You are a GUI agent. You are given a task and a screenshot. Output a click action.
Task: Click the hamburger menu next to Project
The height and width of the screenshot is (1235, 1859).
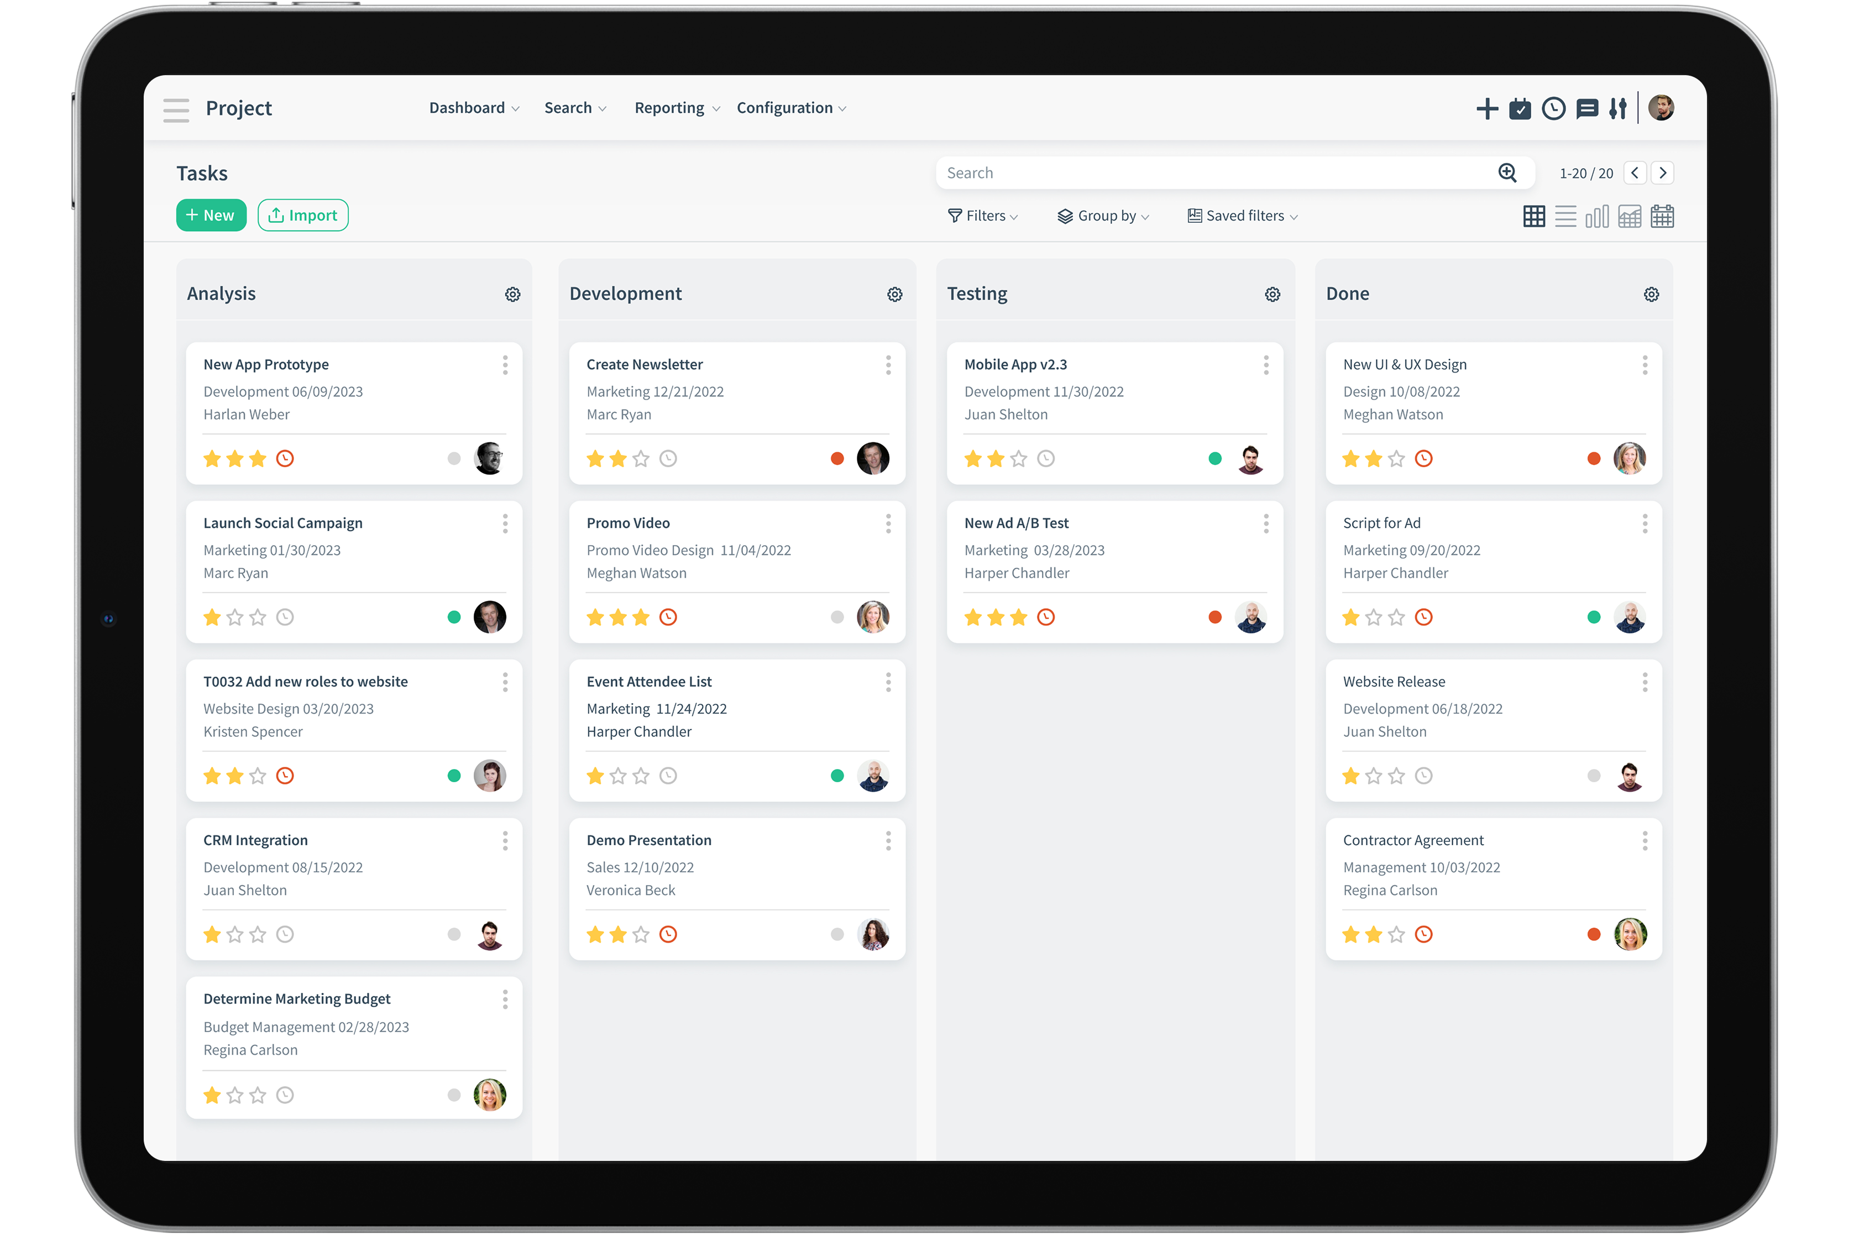point(176,109)
